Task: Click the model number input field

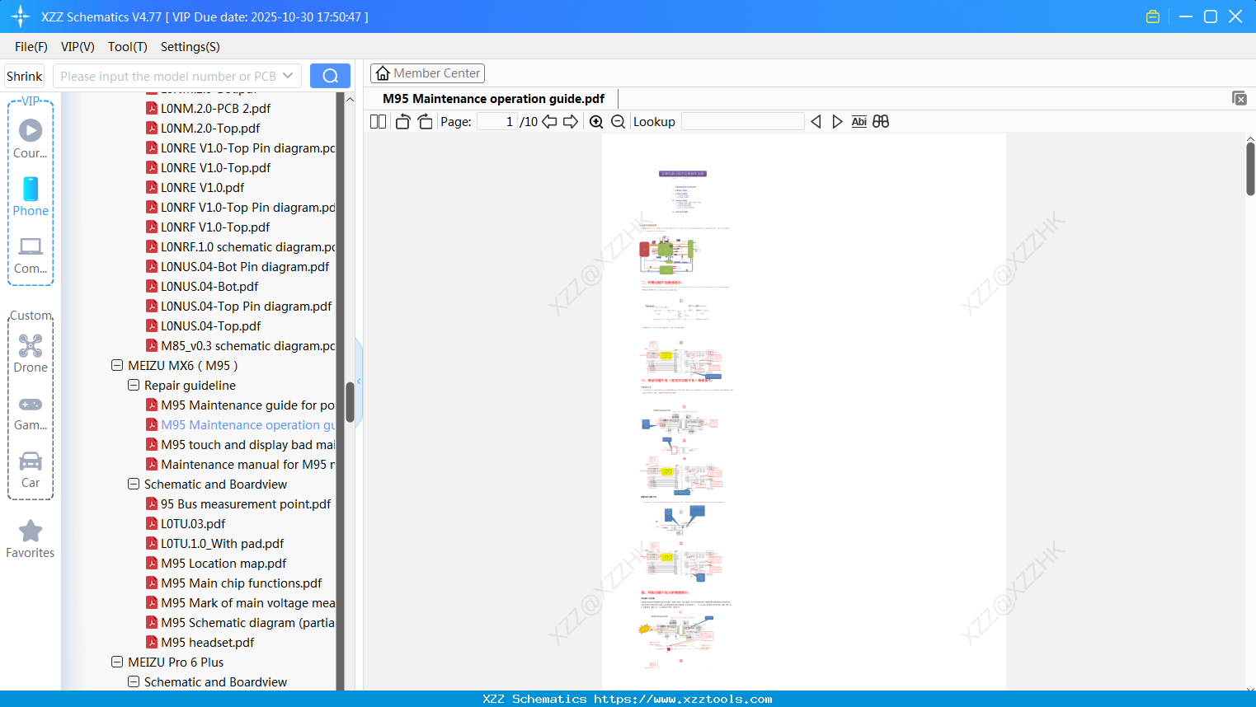Action: [x=168, y=76]
